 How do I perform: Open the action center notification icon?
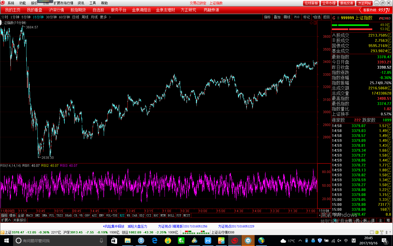384,241
